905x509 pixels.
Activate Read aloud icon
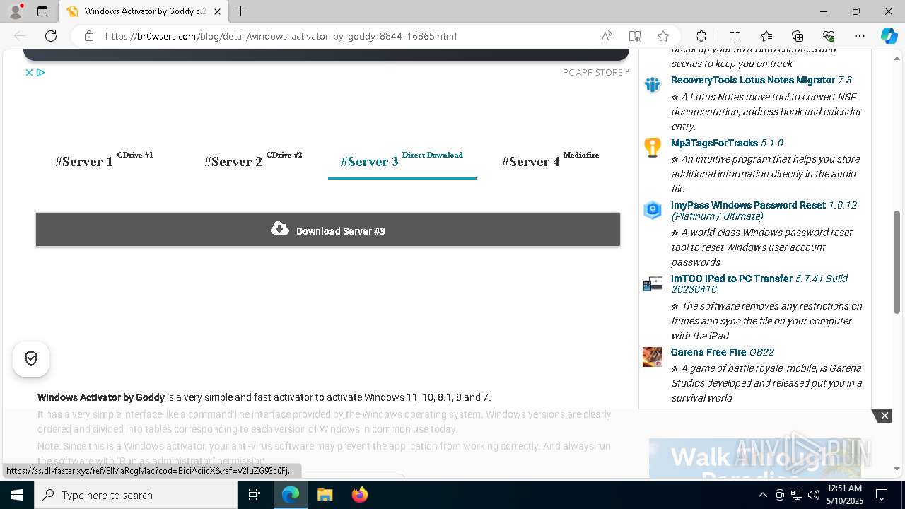click(607, 36)
